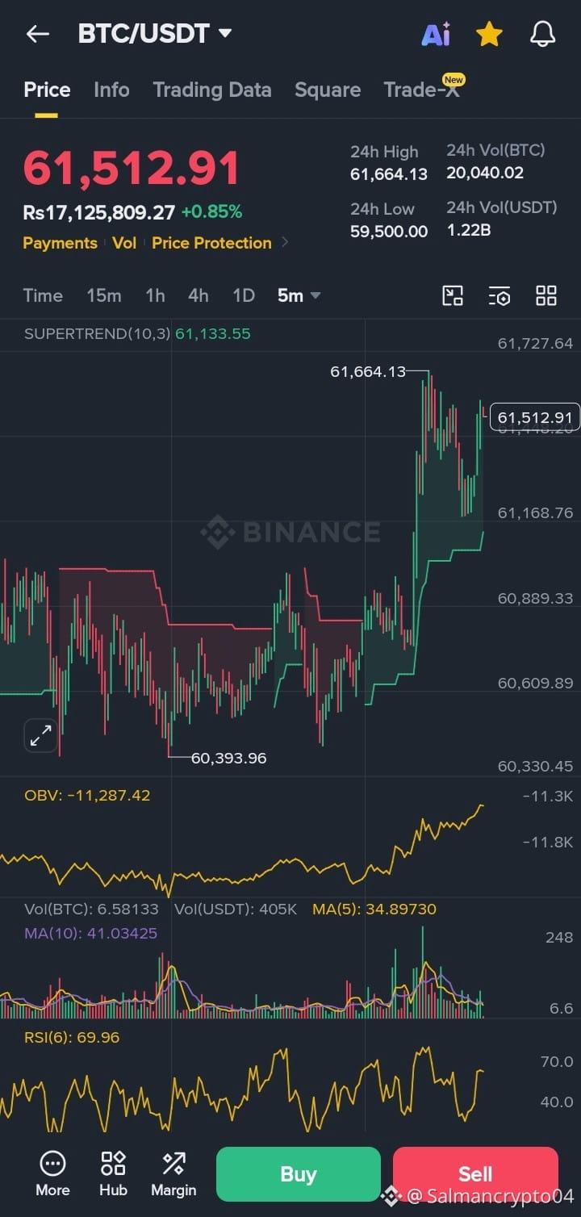Select the 4h interval
Screen dimensions: 581x1217
[199, 295]
